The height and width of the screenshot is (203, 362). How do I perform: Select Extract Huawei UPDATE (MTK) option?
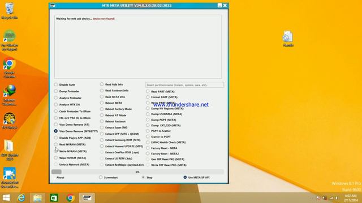pyautogui.click(x=122, y=146)
